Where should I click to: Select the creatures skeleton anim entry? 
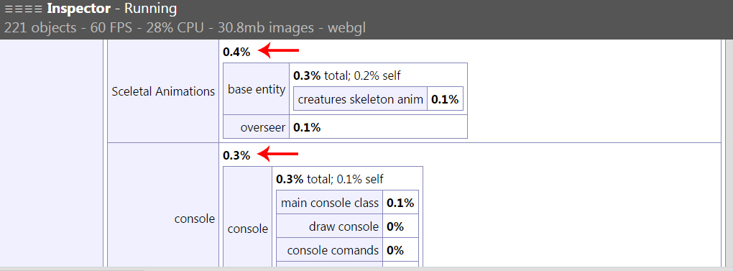361,99
